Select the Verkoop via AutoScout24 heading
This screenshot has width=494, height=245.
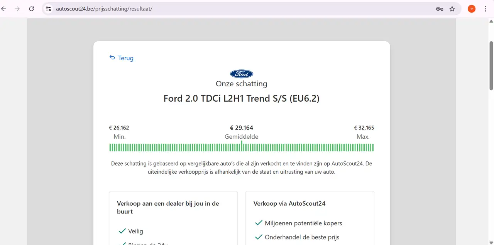point(289,203)
